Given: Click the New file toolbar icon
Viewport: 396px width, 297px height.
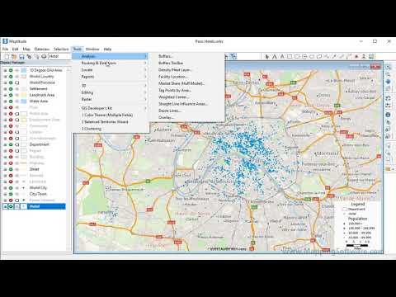Looking at the screenshot, I should click(x=7, y=56).
